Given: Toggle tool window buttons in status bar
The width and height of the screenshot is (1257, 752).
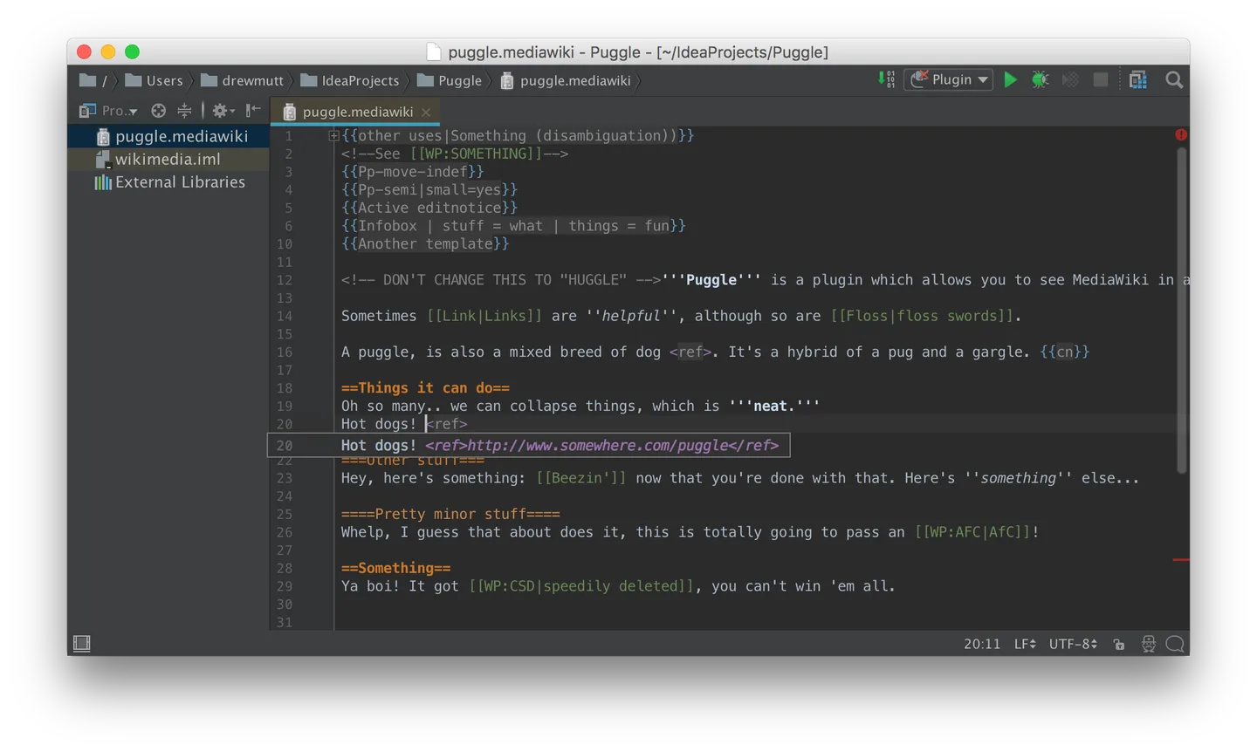Looking at the screenshot, I should [82, 644].
